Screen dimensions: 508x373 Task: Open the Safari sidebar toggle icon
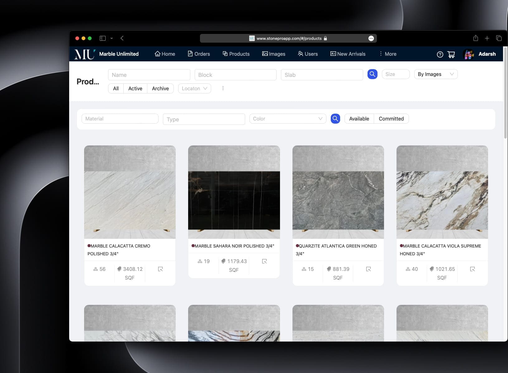click(102, 38)
